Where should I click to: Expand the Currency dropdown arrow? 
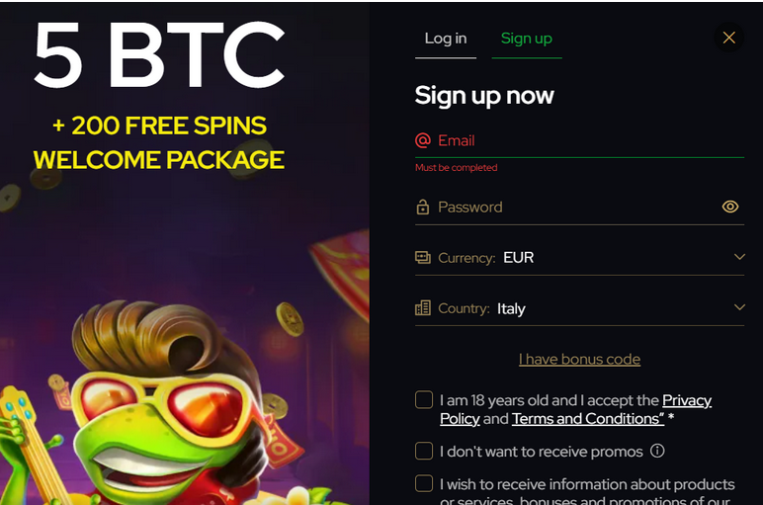739,257
